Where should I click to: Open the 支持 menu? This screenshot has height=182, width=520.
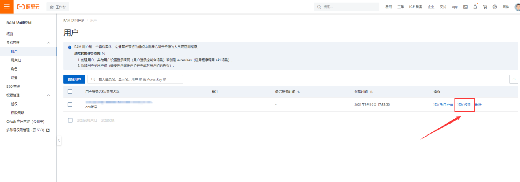[443, 7]
